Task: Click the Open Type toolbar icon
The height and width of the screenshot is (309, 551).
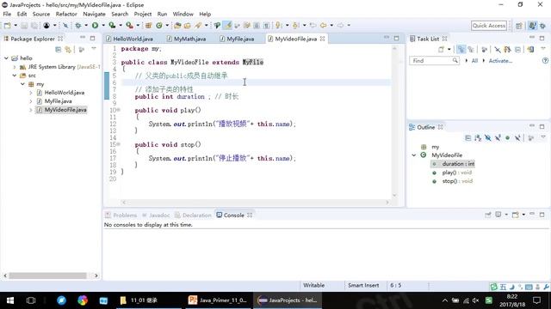Action: (x=177, y=25)
